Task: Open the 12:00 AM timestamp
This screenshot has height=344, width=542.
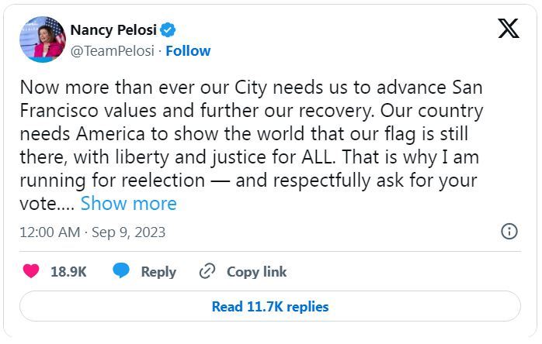Action: 50,232
